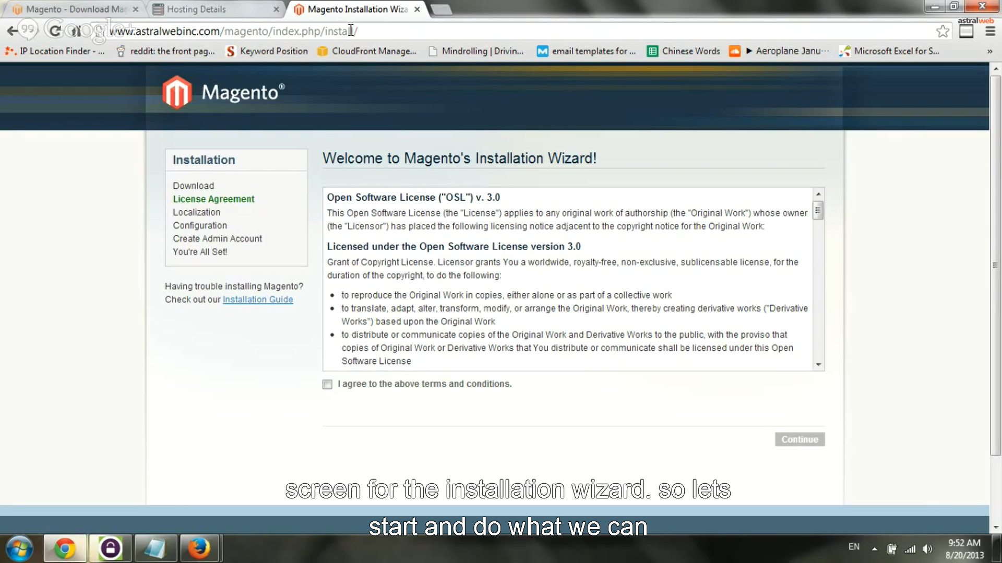Screen dimensions: 1002x563
Task: Click license box scroll-up arrow
Action: point(818,194)
